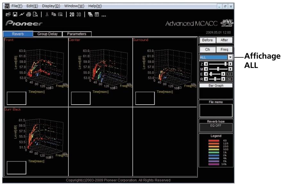Viewport: 281px width, 184px height.
Task: Click the Copy toolbar icon
Action: pos(54,14)
